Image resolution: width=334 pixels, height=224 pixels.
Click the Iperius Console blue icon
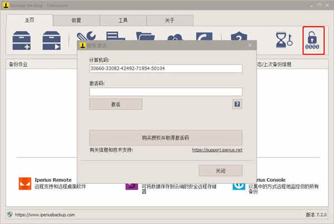(239, 186)
